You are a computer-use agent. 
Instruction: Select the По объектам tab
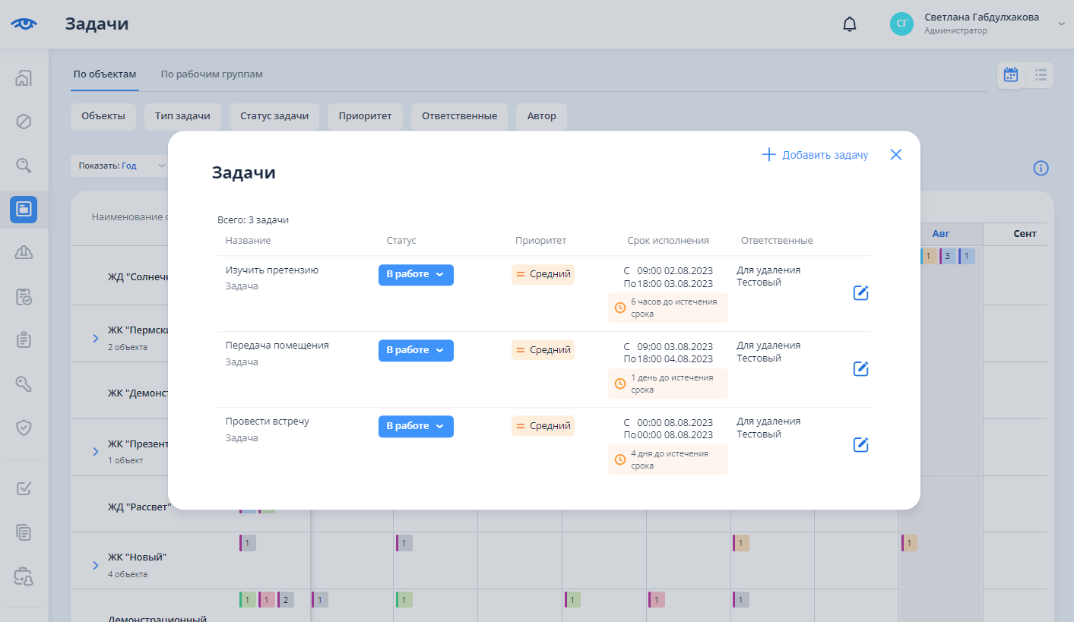tap(105, 74)
